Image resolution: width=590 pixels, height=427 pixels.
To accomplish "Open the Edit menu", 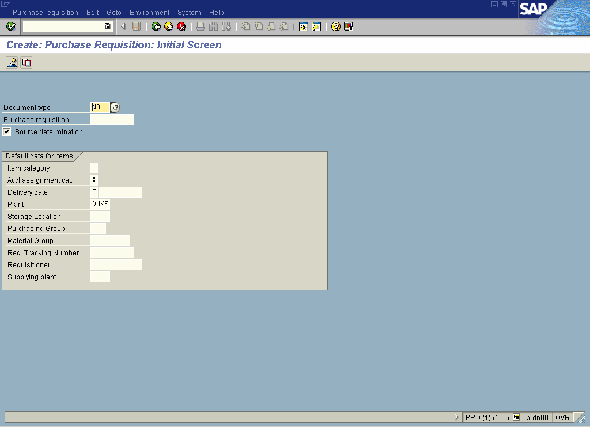I will 93,13.
